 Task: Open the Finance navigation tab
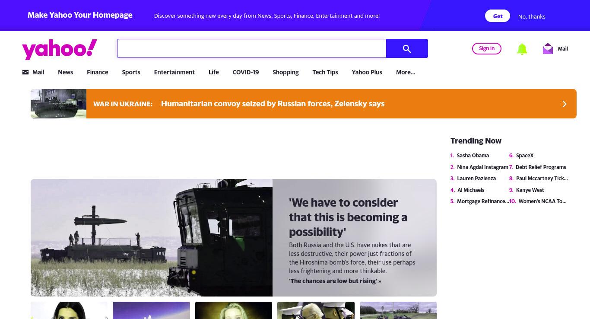pos(98,72)
